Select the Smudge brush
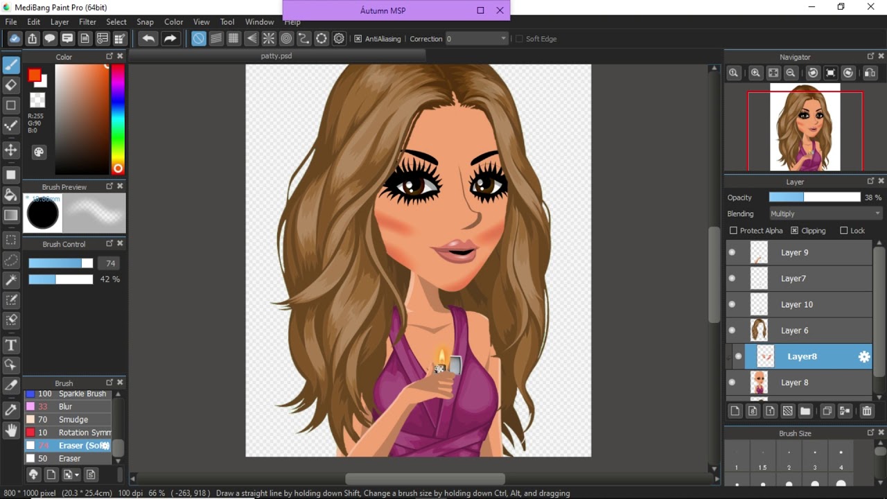The image size is (887, 499). coord(68,420)
